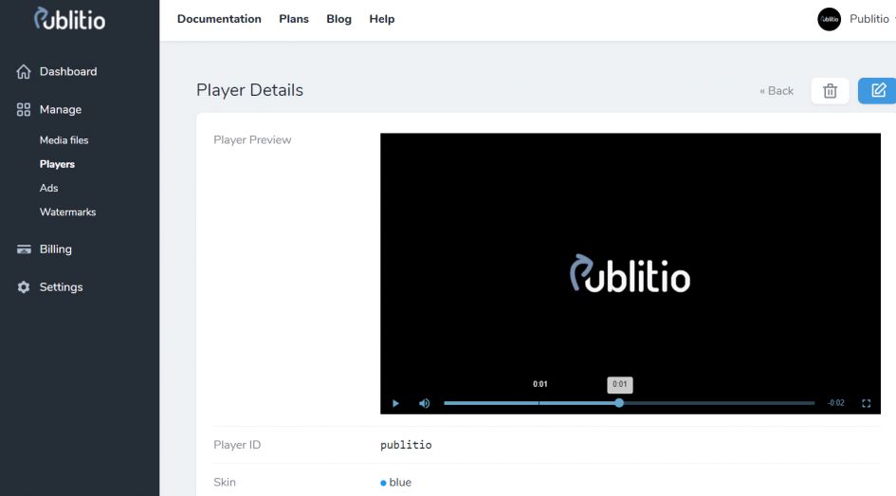The width and height of the screenshot is (896, 496).
Task: Click the 'Player Details' heading
Action: coord(249,90)
